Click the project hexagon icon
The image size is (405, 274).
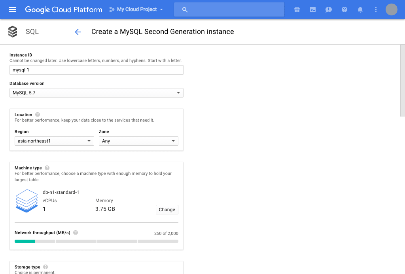point(112,9)
